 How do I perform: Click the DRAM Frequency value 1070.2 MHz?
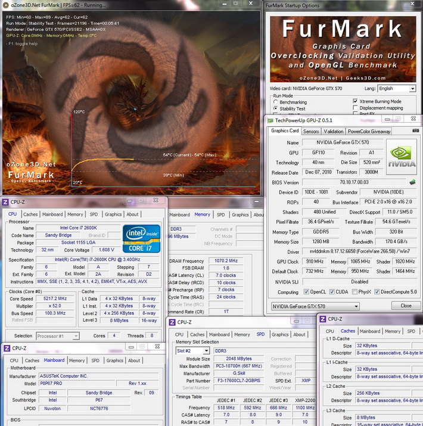(226, 261)
